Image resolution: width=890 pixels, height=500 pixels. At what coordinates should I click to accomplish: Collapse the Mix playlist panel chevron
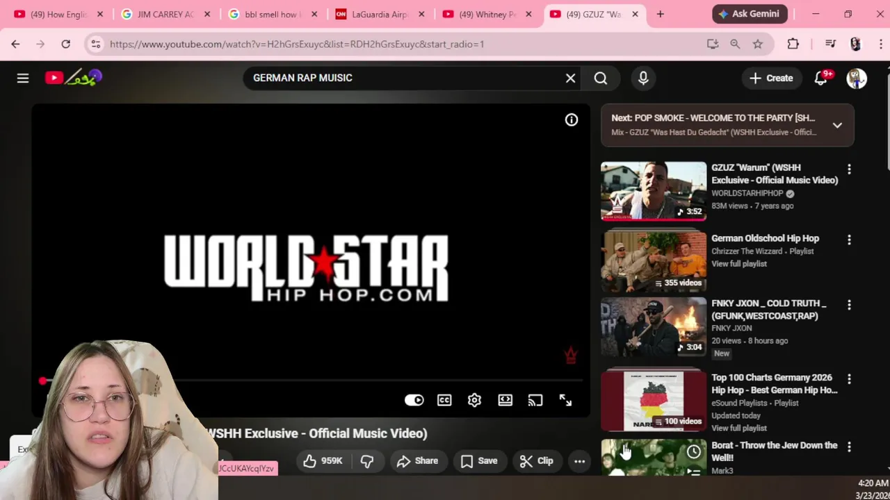coord(837,126)
